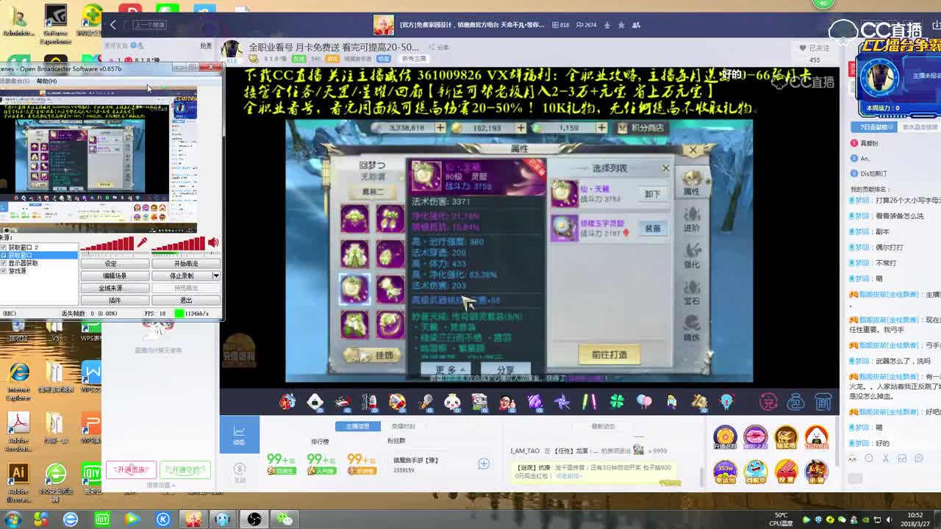Toggle the highlighted 获取窗口 source checkbox
This screenshot has height=529, width=941.
coord(4,256)
